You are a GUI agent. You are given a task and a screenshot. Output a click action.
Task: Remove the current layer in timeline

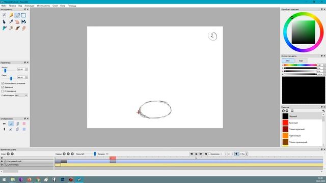pos(12,154)
